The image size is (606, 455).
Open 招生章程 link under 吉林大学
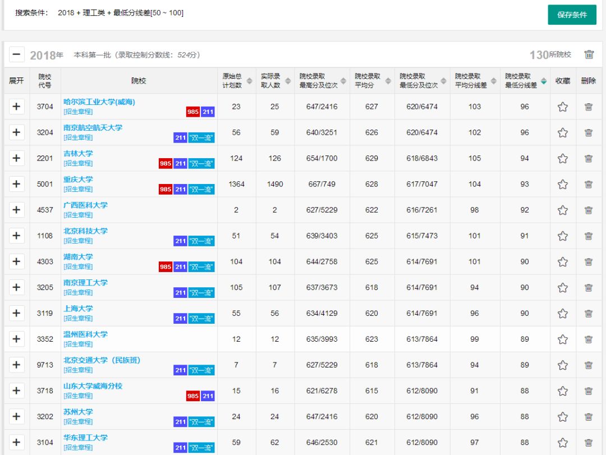pos(78,163)
